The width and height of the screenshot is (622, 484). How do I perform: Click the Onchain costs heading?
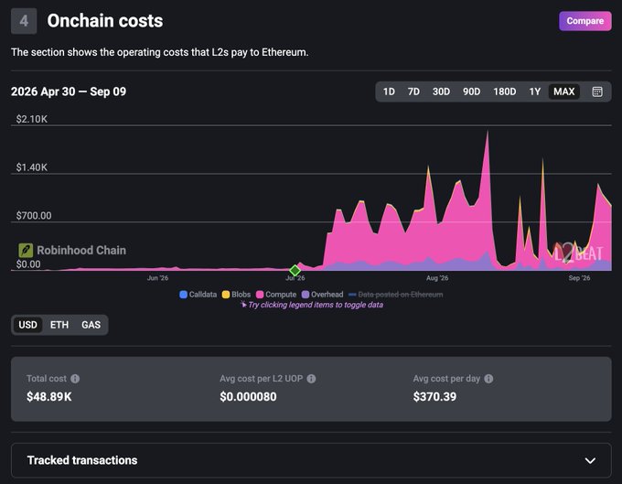tap(105, 21)
